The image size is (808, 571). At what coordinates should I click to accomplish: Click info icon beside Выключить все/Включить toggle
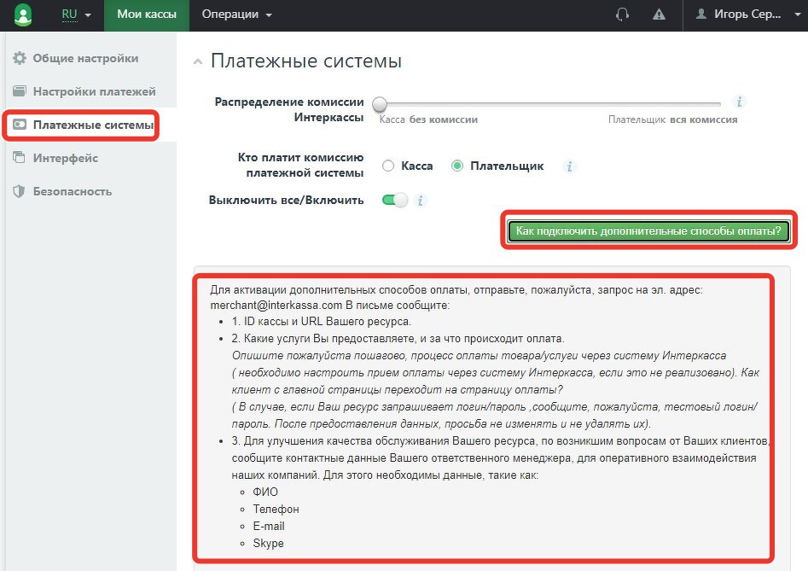pyautogui.click(x=421, y=201)
